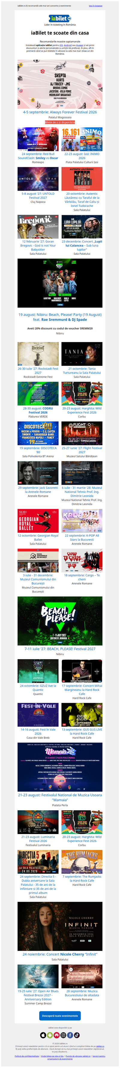
Task: Open the Huawei AppGallery icon
Action: (x=56, y=1035)
